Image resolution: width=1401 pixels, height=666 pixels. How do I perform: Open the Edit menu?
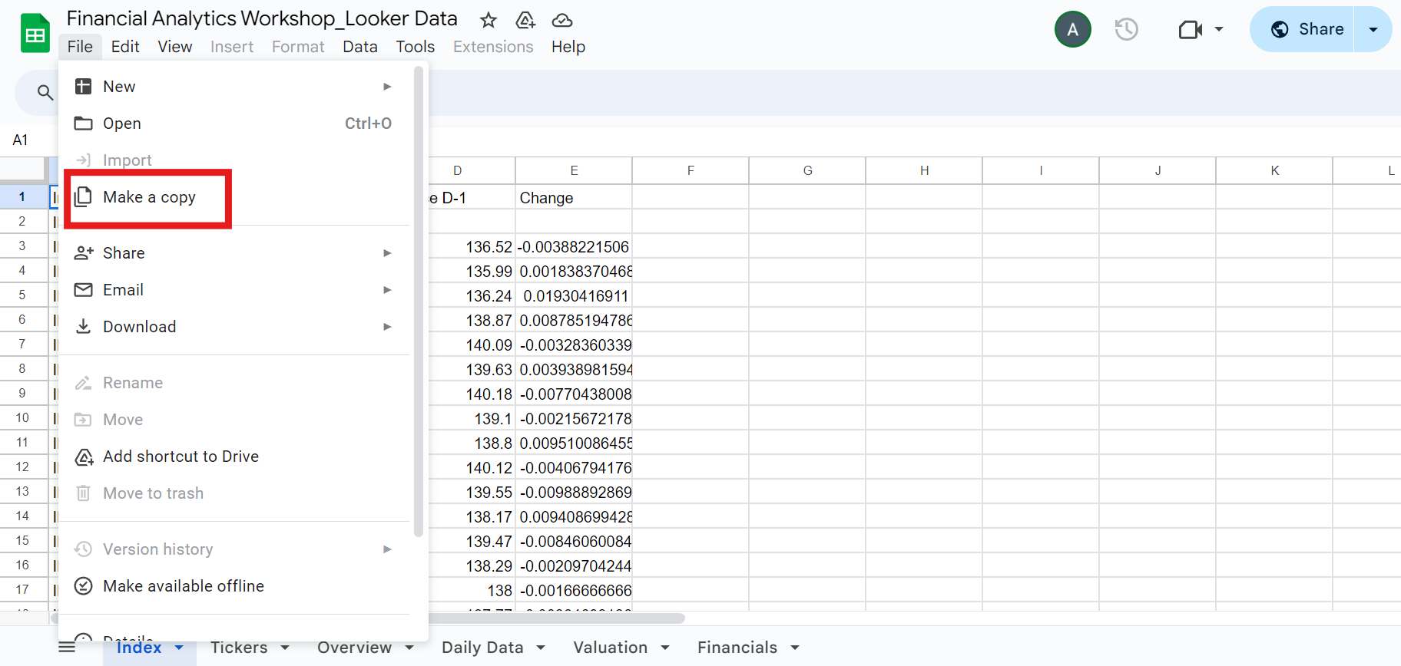click(125, 47)
